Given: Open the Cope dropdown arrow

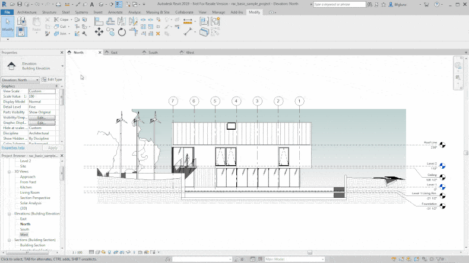Looking at the screenshot, I should (x=72, y=20).
